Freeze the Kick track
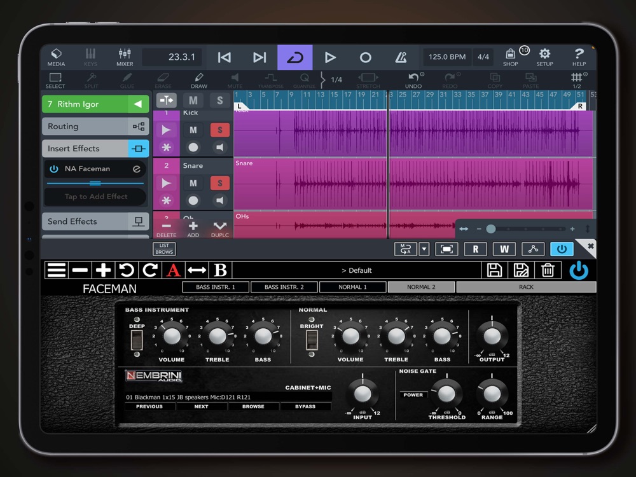 point(166,148)
